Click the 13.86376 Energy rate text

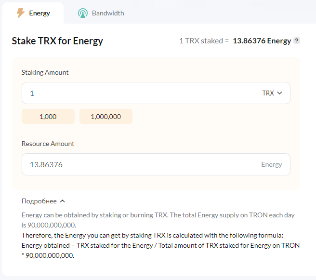pos(262,40)
